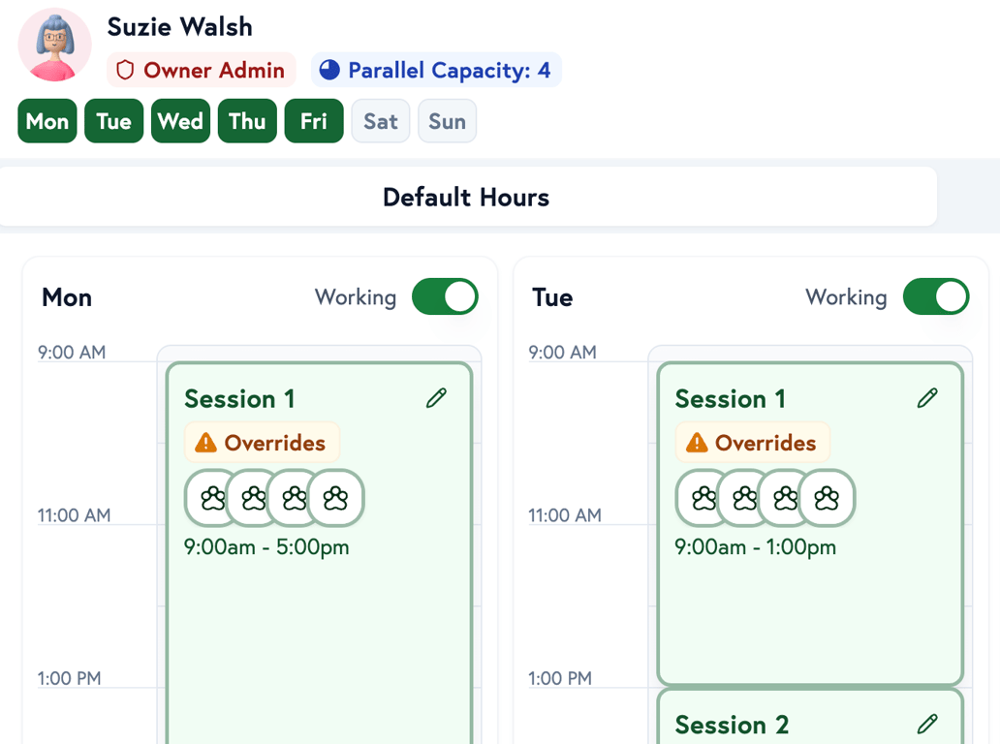Image resolution: width=1000 pixels, height=744 pixels.
Task: Select the Wed day button
Action: (180, 120)
